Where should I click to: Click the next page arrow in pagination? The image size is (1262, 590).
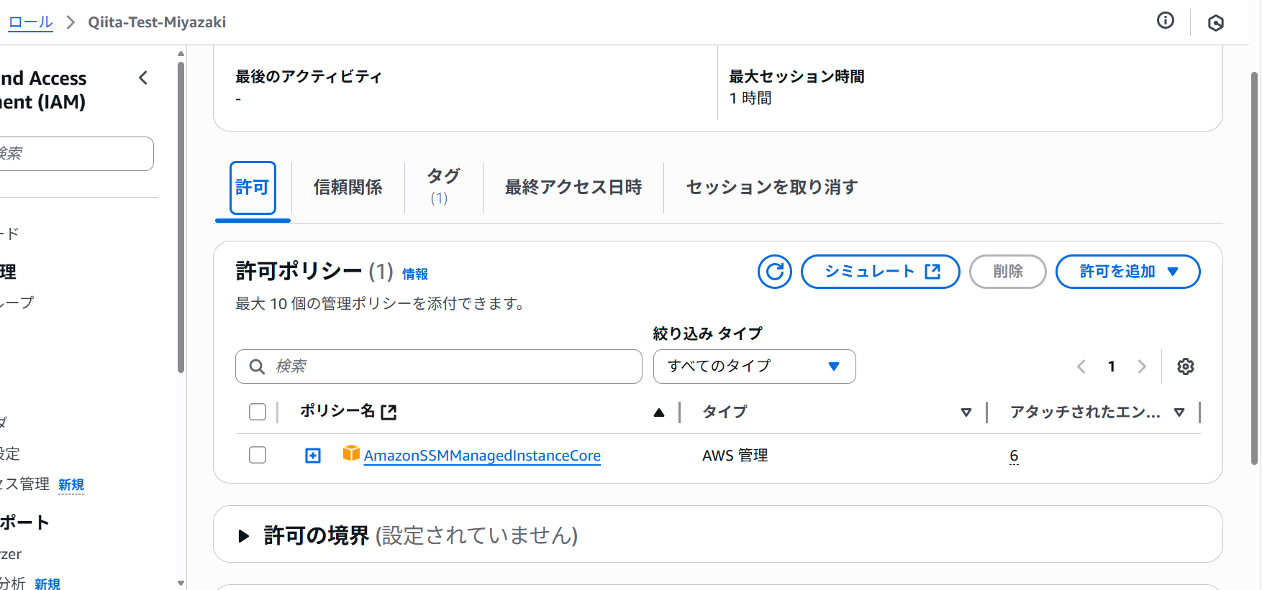(x=1142, y=367)
